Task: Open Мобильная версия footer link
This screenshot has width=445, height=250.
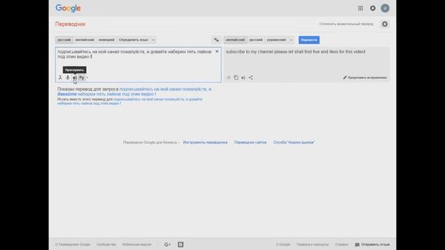Action: 137,244
